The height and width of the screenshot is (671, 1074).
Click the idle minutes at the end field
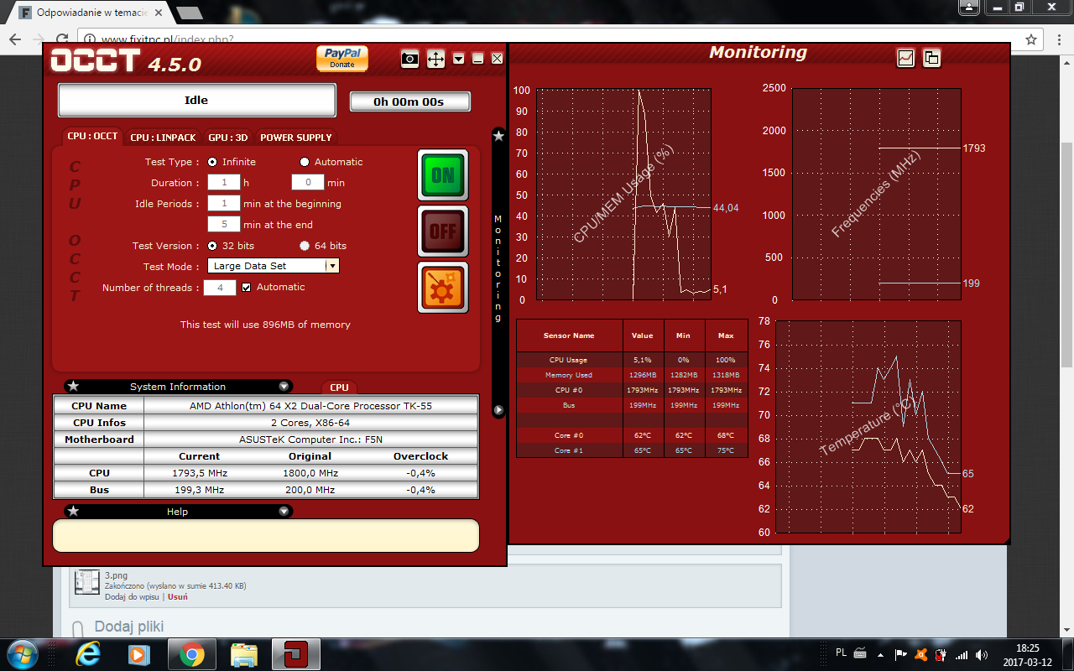point(223,224)
